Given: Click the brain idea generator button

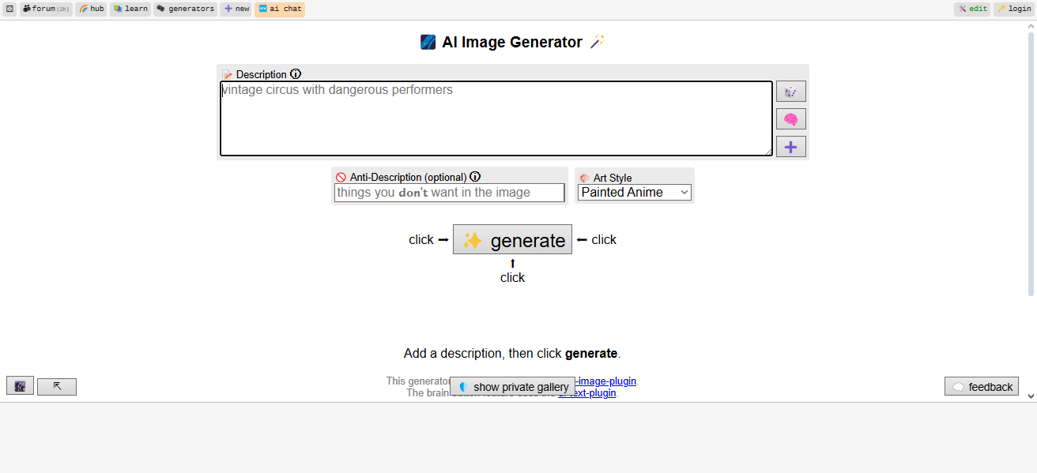Looking at the screenshot, I should tap(790, 119).
